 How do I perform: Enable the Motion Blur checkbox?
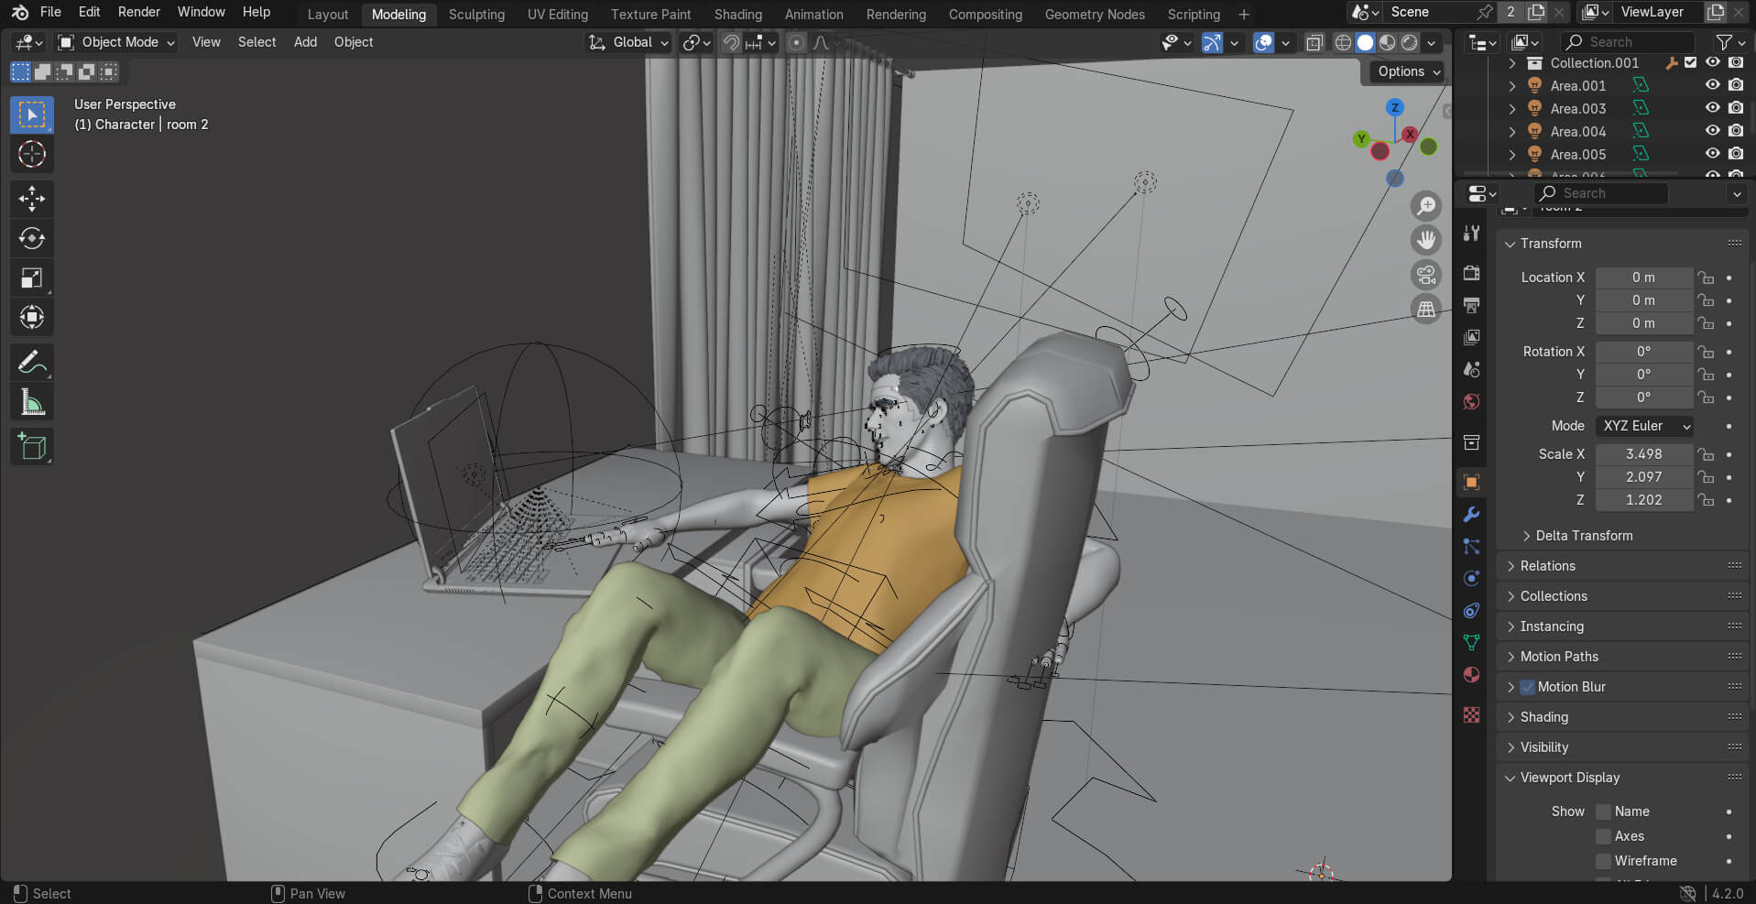click(x=1527, y=687)
